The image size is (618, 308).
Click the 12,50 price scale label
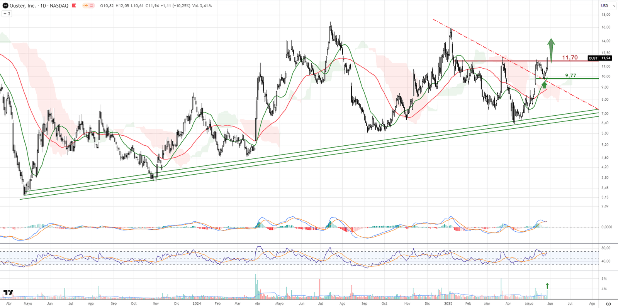coord(606,53)
